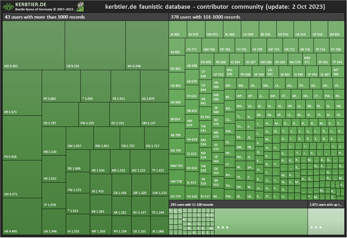Expand the ellipsis in 2.873 users section
The width and height of the screenshot is (347, 238).
[316, 227]
